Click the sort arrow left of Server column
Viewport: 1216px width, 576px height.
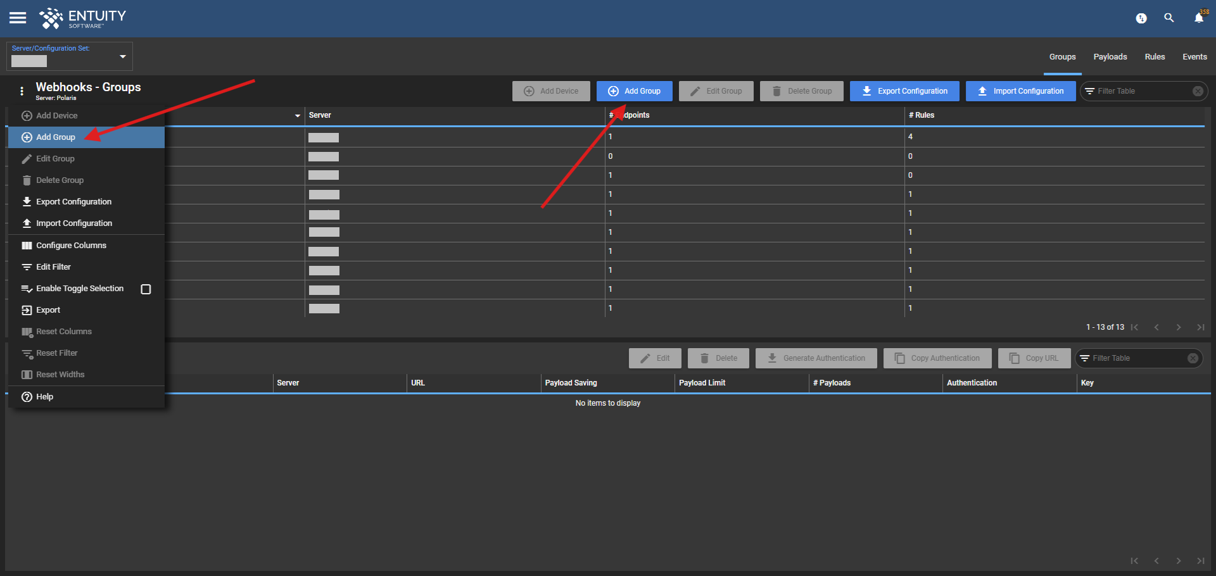pyautogui.click(x=298, y=116)
